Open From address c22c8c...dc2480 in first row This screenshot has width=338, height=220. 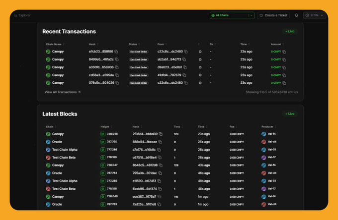170,52
